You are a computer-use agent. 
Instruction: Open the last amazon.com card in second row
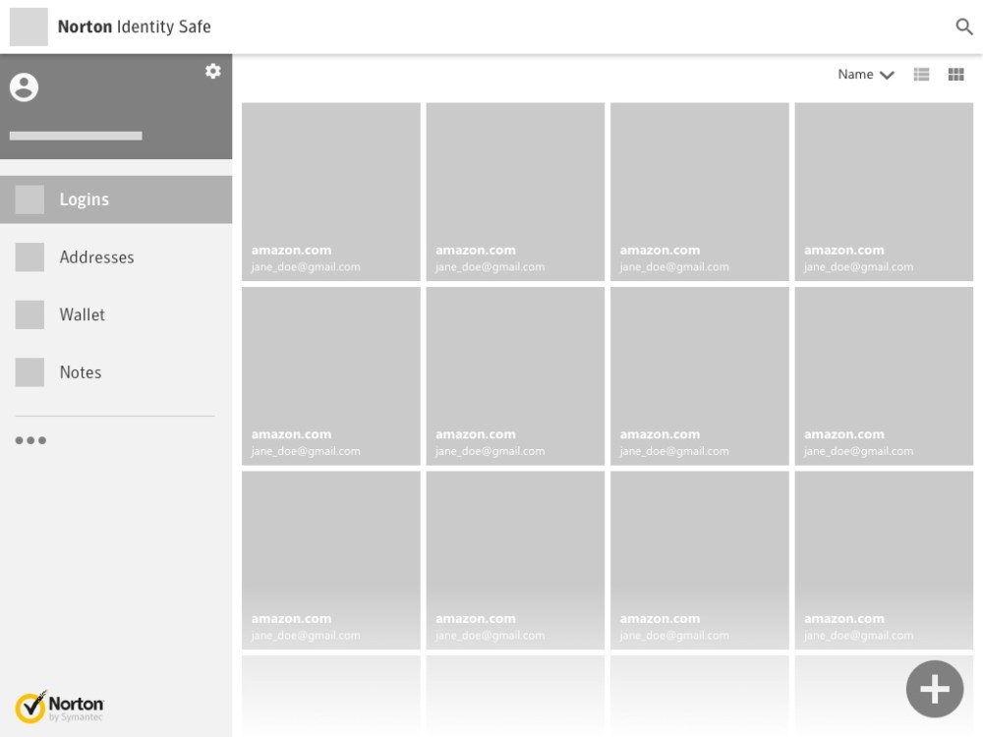pos(884,375)
